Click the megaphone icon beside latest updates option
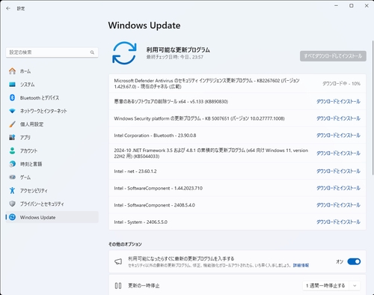The width and height of the screenshot is (374, 295). (118, 261)
